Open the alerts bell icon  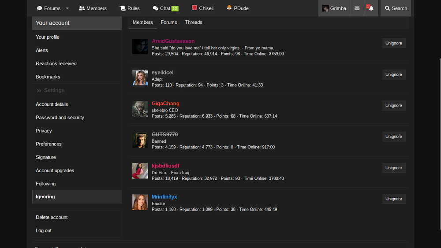point(371,8)
